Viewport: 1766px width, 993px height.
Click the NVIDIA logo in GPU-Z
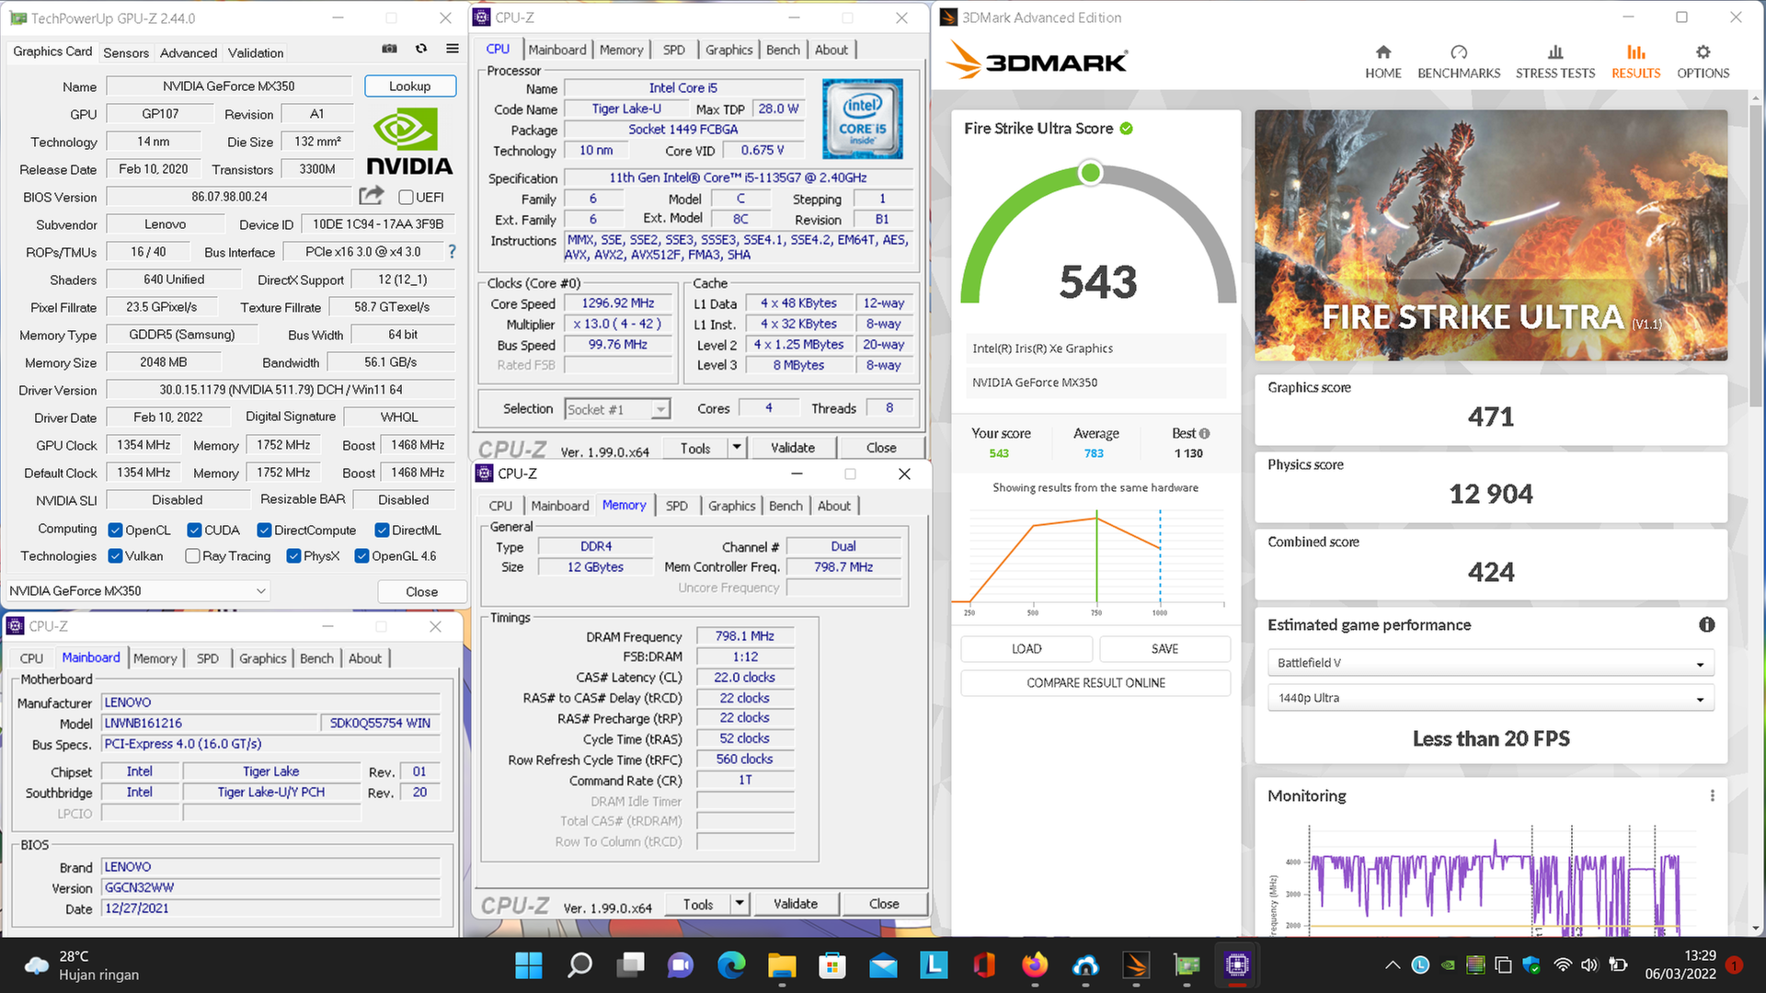(409, 142)
